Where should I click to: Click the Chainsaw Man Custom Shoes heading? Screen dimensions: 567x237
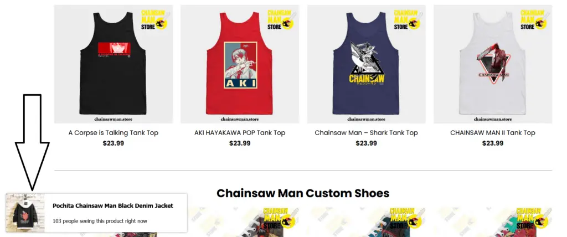(303, 193)
